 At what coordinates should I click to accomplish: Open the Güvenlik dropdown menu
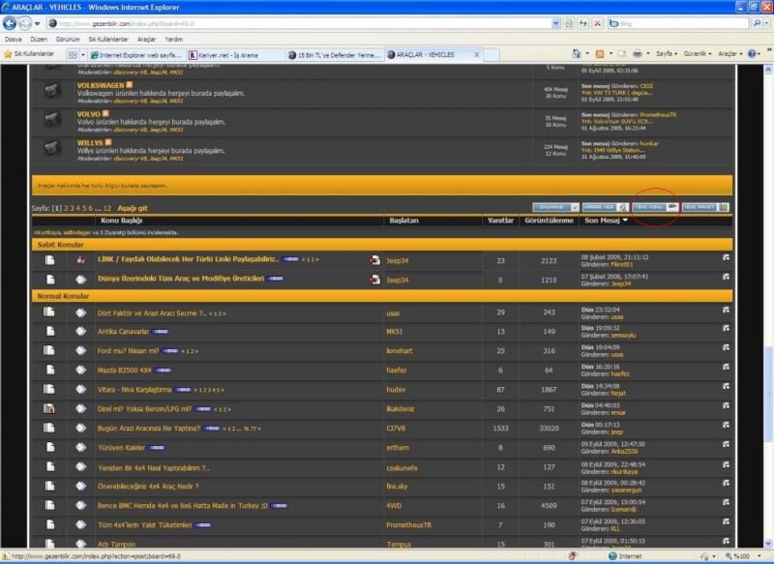697,54
